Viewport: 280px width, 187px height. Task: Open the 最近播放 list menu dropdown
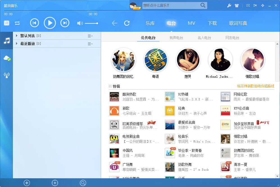(x=90, y=44)
